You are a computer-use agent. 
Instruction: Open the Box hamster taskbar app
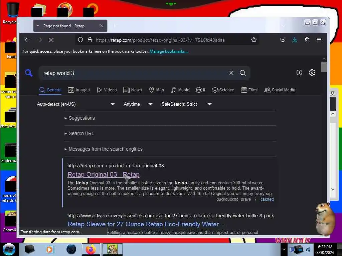(x=113, y=249)
